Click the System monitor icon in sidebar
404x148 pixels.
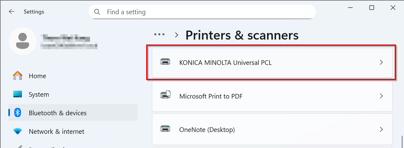click(x=18, y=94)
